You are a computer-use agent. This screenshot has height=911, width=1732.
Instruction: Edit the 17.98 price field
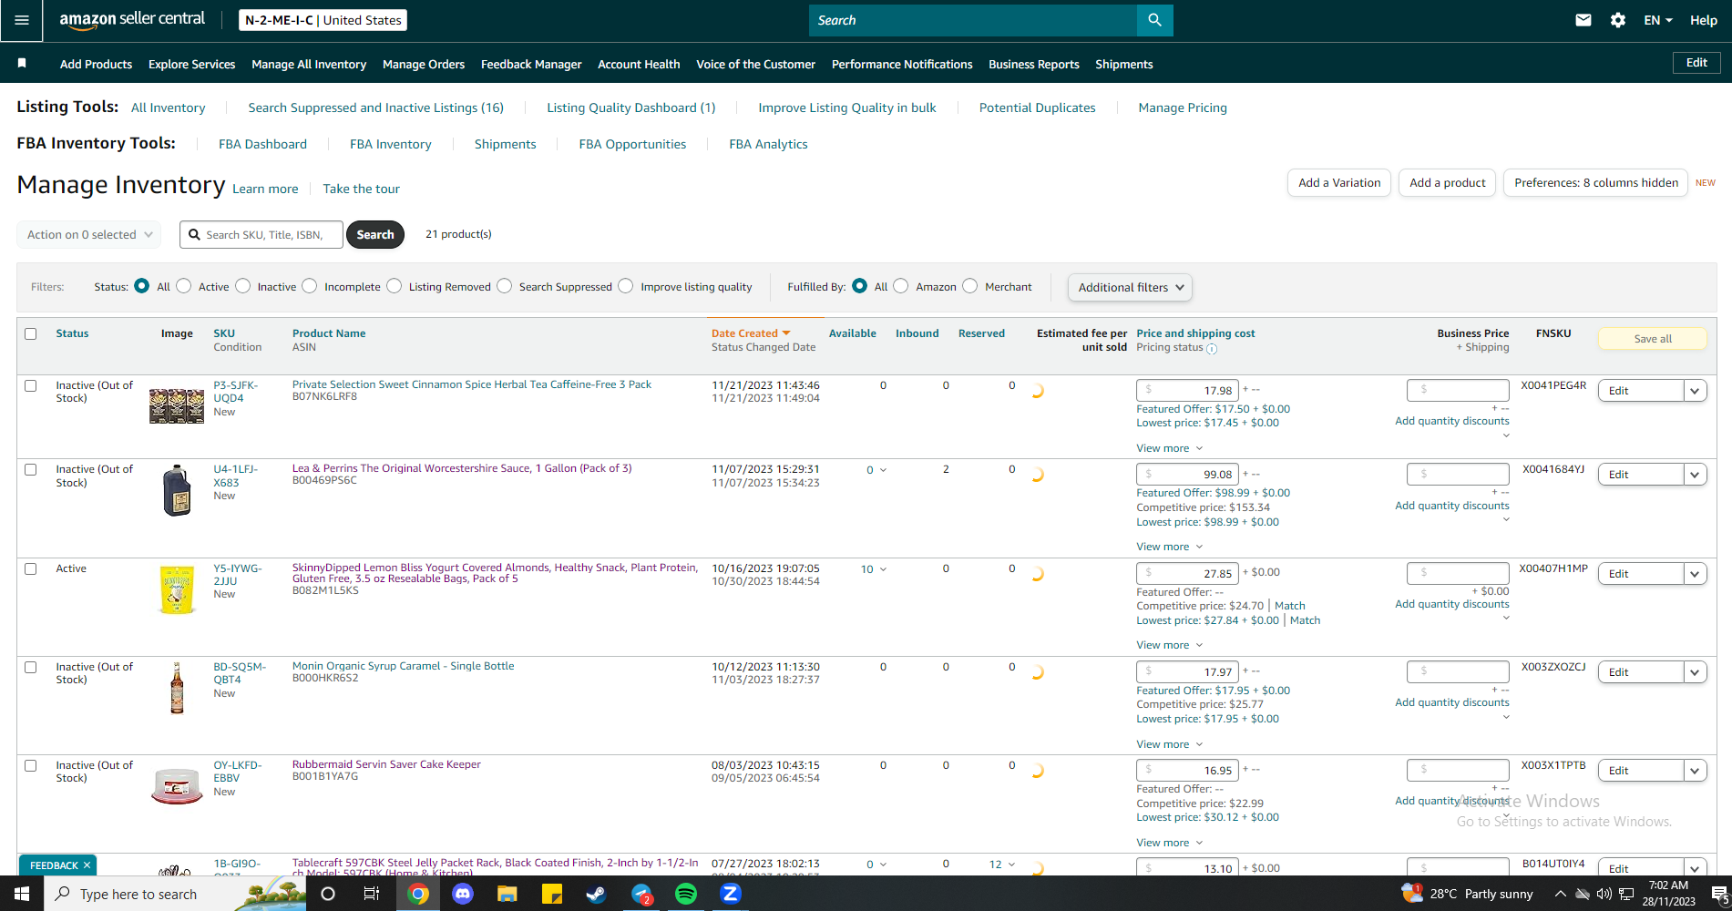[x=1188, y=391]
